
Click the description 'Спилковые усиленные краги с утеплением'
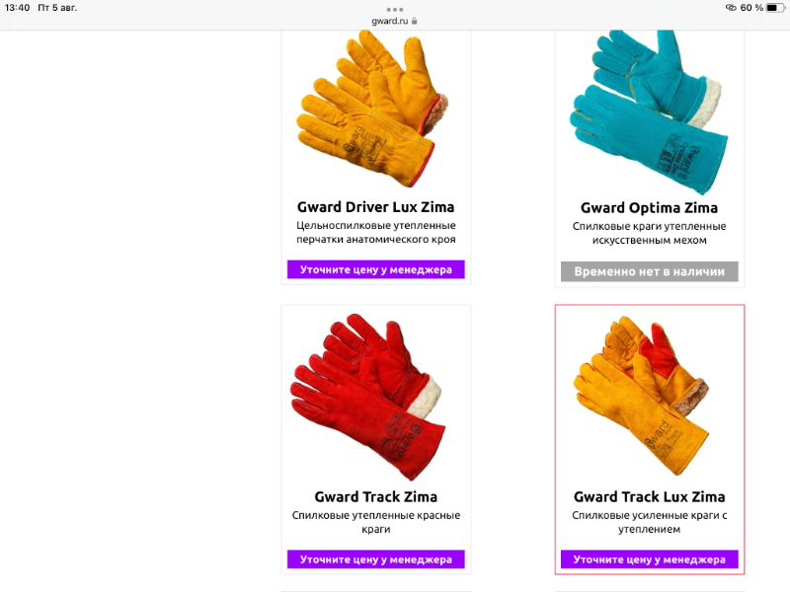(x=650, y=522)
